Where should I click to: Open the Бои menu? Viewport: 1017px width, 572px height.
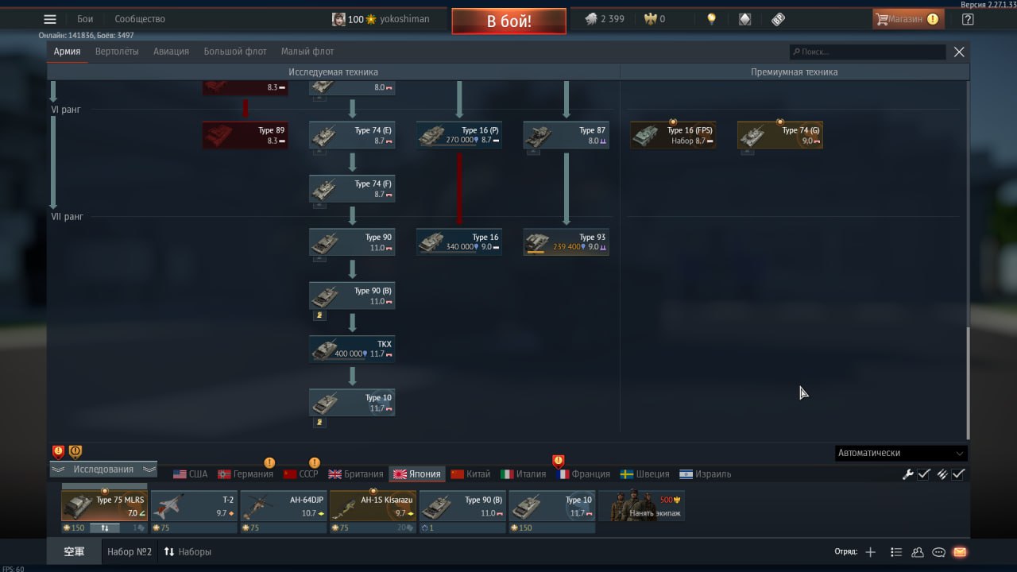point(85,19)
